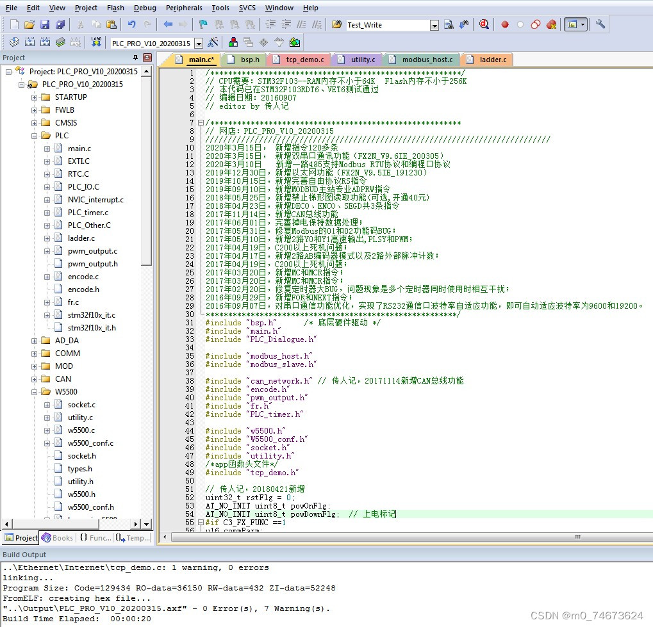Open a file using the folder icon

coord(29,24)
